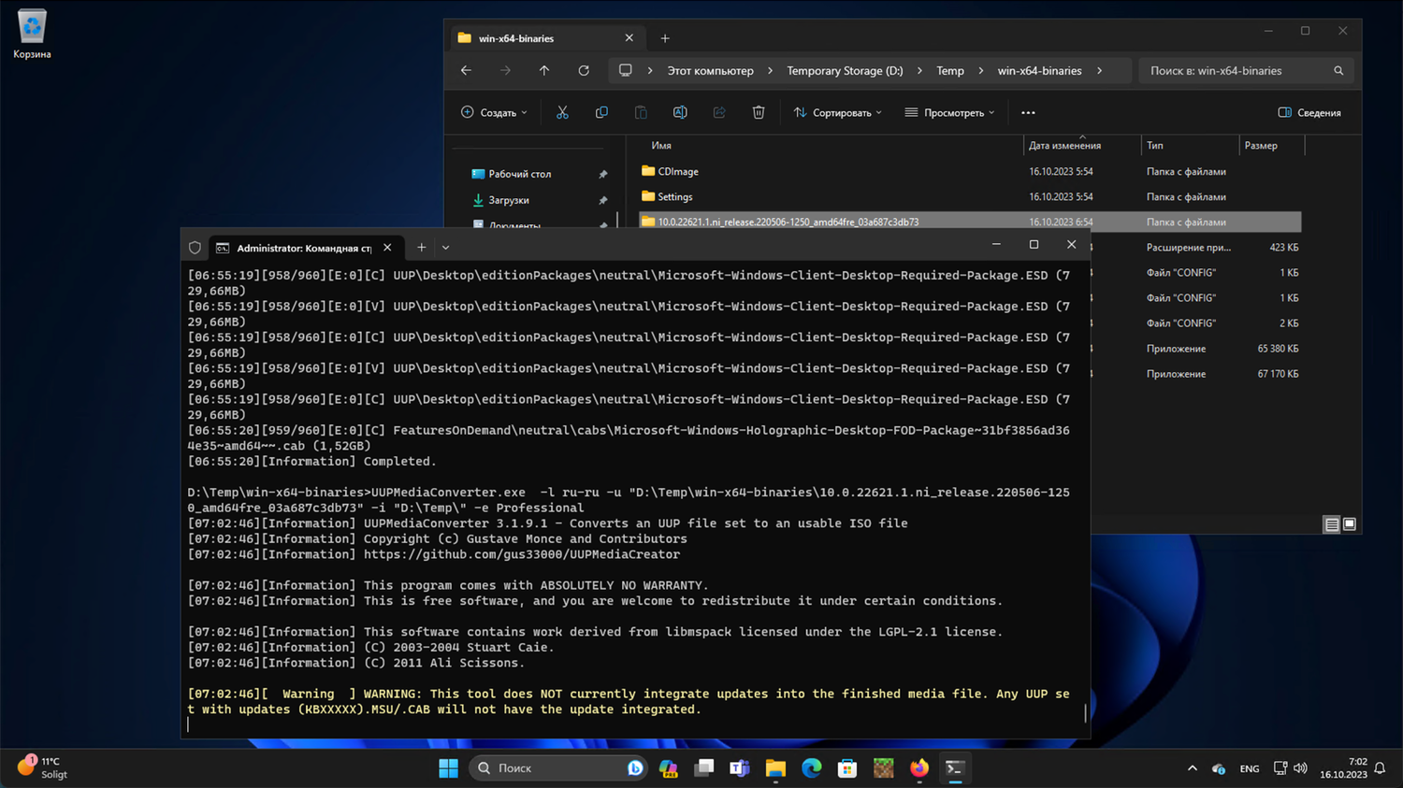1403x788 pixels.
Task: Expand the chevron after win-x64-binaries breadcrumb
Action: [x=1099, y=70]
